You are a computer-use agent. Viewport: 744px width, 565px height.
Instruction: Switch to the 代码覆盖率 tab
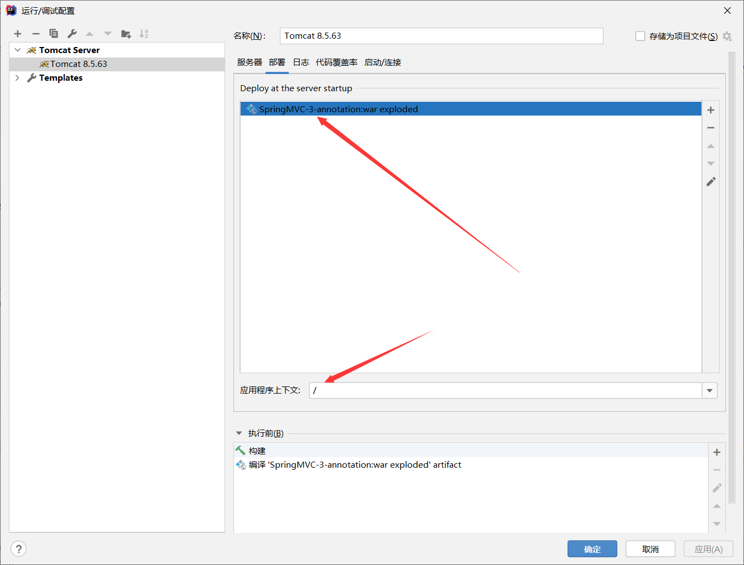coord(336,62)
